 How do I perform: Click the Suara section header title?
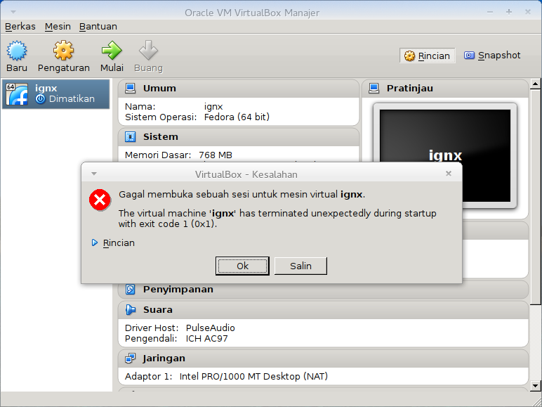pos(158,310)
